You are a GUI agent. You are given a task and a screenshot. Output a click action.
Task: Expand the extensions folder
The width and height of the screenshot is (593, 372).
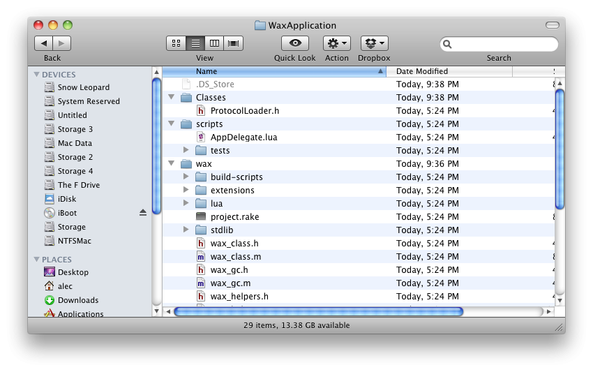tap(186, 190)
